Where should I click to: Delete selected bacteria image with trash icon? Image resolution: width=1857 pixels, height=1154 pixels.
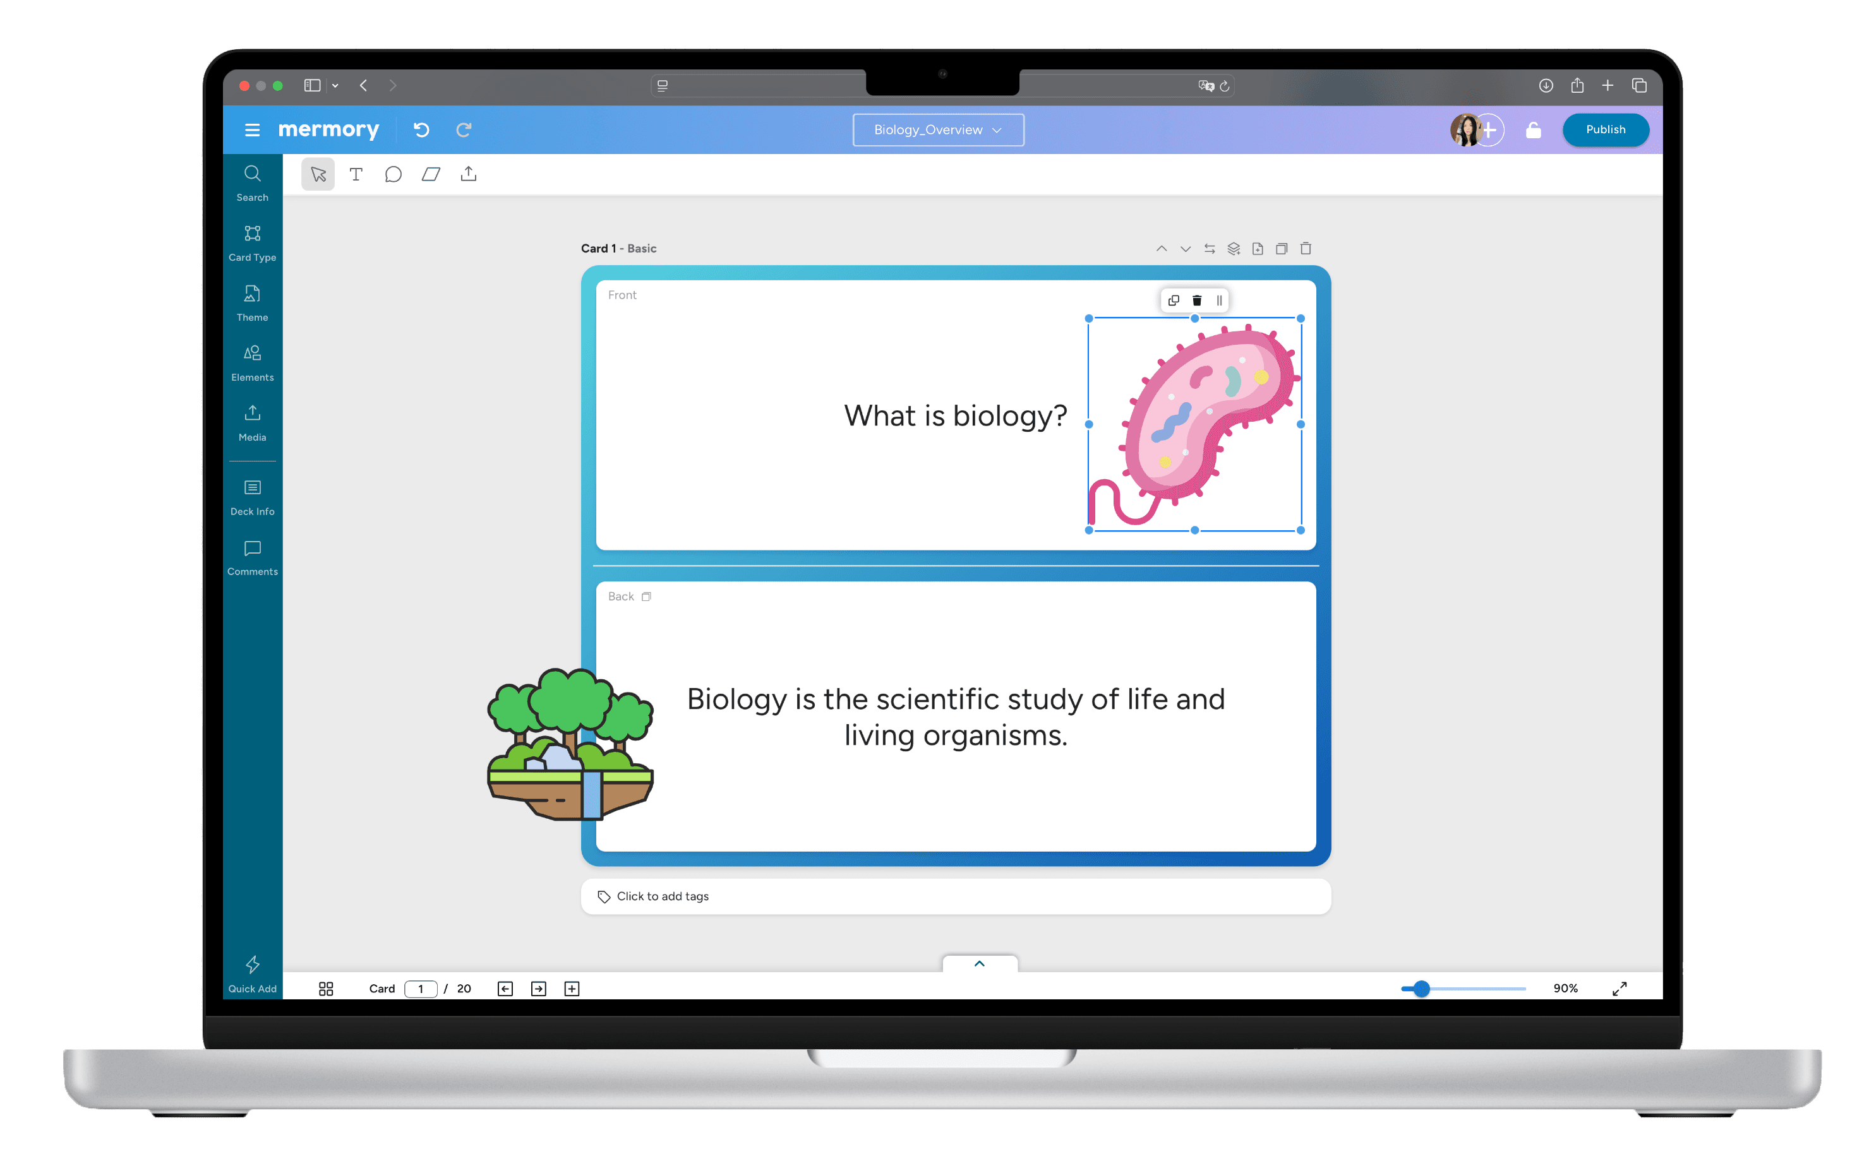click(1196, 300)
